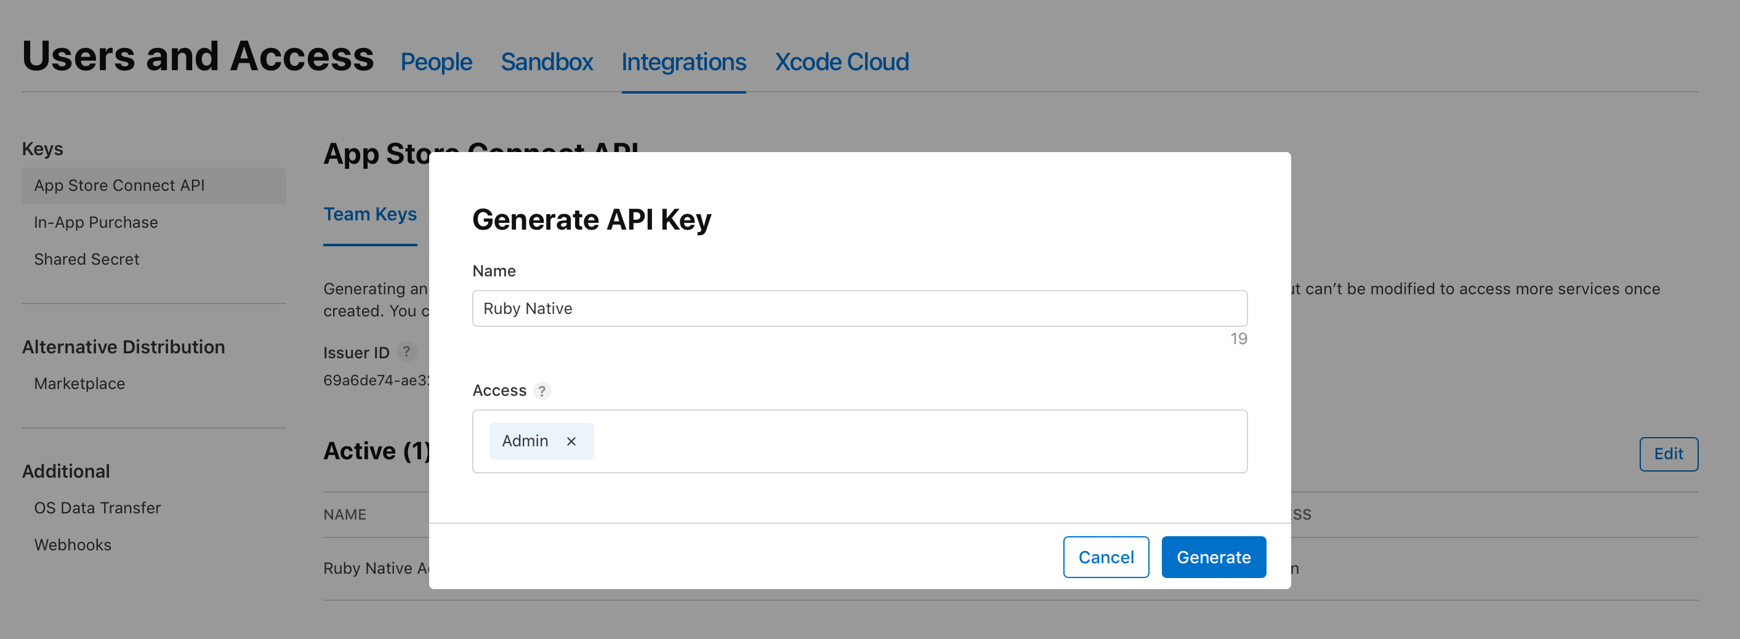1740x639 pixels.
Task: Click the issuer ID value 69a6de74
Action: pos(376,380)
